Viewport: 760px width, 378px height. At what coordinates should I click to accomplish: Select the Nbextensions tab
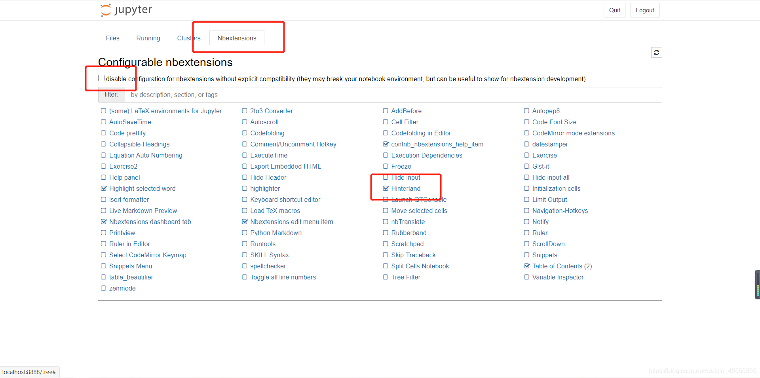point(237,38)
